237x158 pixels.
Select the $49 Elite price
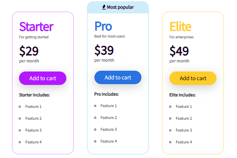[179, 51]
